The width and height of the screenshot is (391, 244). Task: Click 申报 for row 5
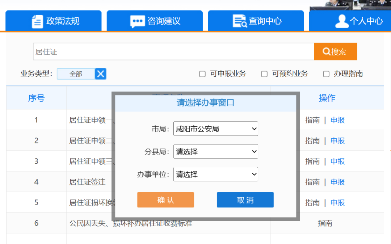coord(338,203)
